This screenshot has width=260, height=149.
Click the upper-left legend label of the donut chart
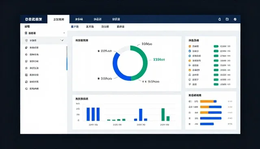105,51
